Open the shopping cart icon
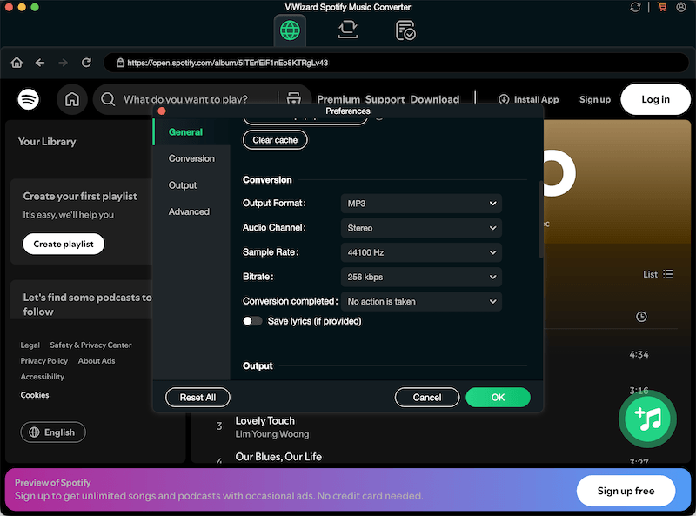Image resolution: width=696 pixels, height=516 pixels. tap(662, 7)
